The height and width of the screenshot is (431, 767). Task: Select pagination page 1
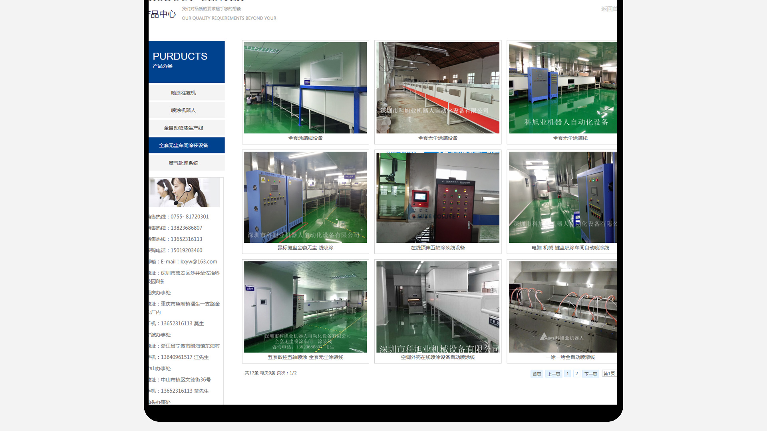[568, 374]
